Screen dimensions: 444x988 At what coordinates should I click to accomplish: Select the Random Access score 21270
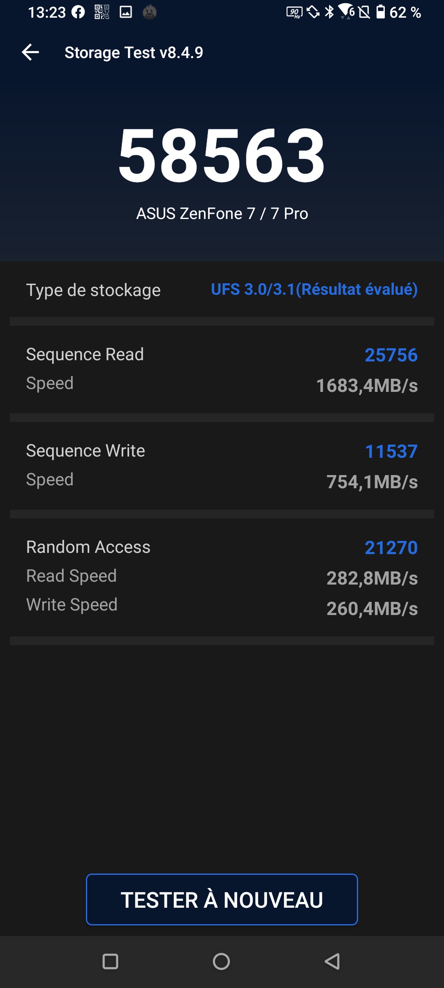pos(391,548)
